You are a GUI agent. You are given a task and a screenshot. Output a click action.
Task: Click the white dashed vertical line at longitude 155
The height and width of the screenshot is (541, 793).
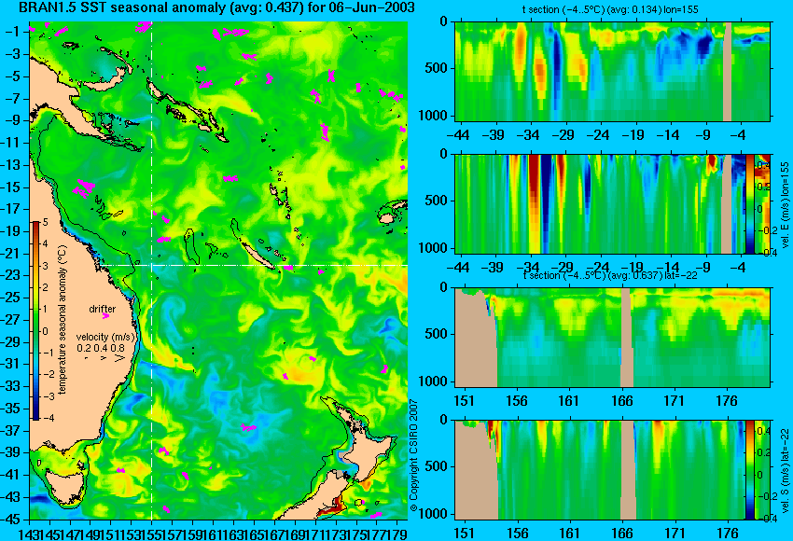tap(152, 270)
